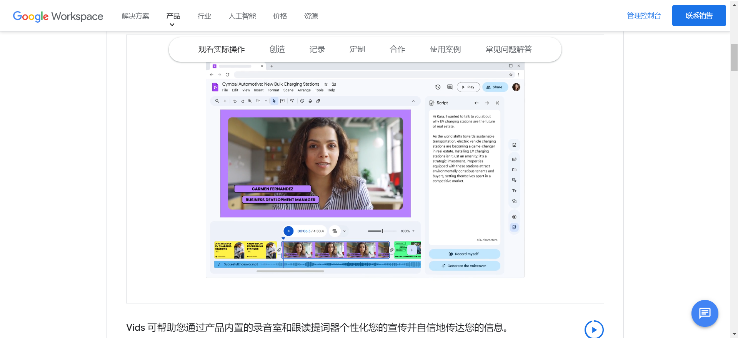Collapse the toolbar with up chevron
The image size is (738, 338).
click(x=413, y=101)
